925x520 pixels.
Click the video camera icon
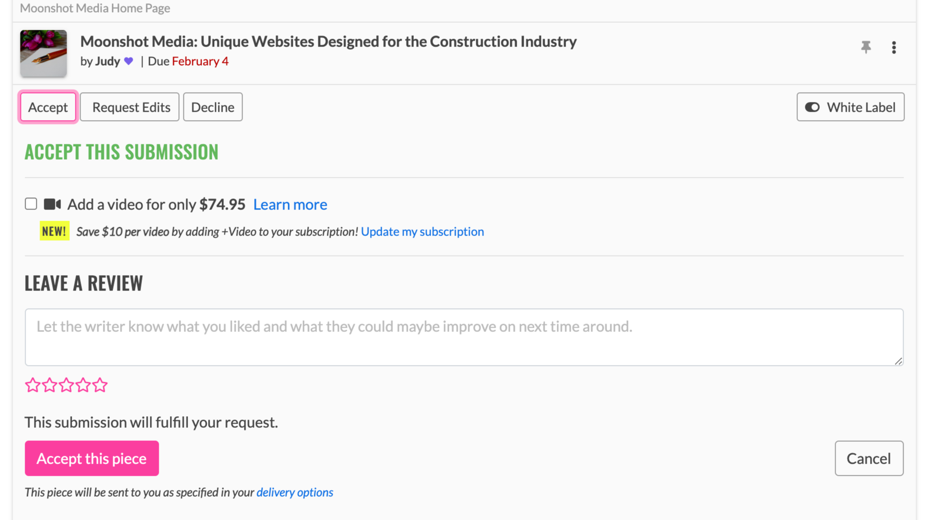pos(52,203)
